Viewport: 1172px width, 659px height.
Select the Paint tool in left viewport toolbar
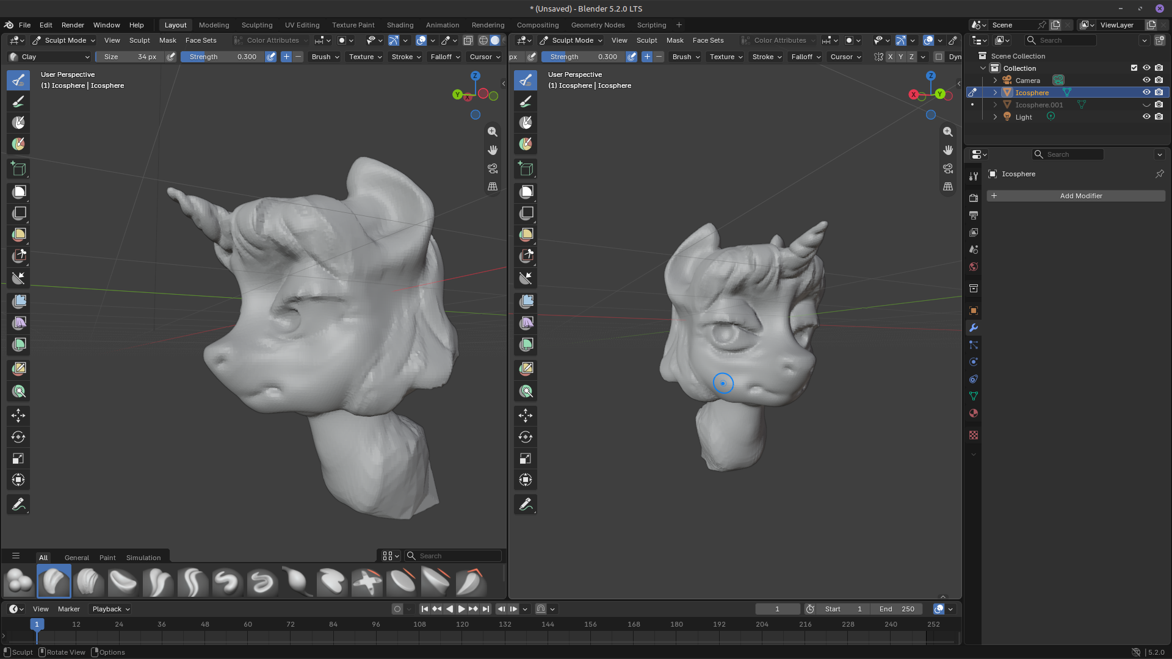(18, 101)
